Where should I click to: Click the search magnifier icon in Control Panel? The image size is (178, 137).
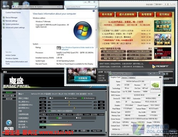95,7
